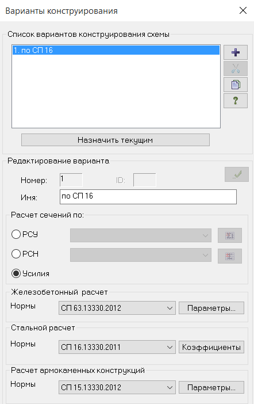Select the РСН radio button

pos(16,254)
